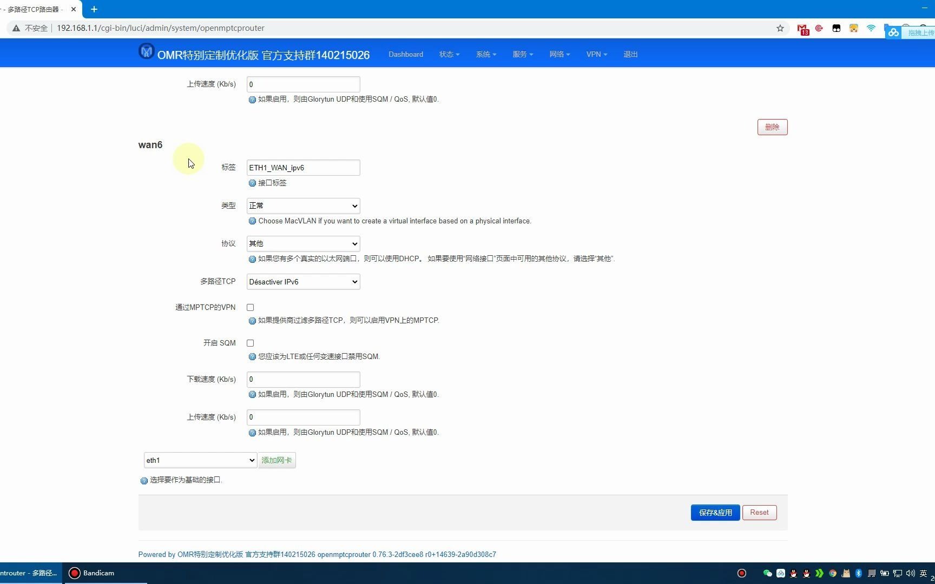Open the 类型 dropdown showing 正常

point(304,206)
